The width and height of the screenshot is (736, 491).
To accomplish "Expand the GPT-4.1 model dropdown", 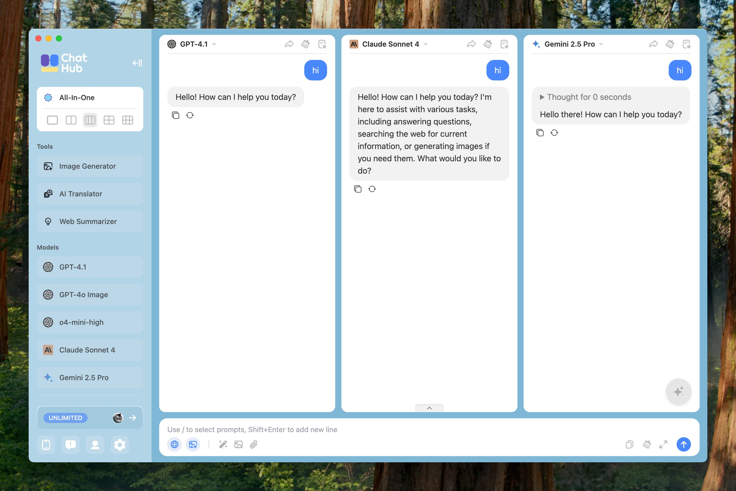I will point(214,44).
